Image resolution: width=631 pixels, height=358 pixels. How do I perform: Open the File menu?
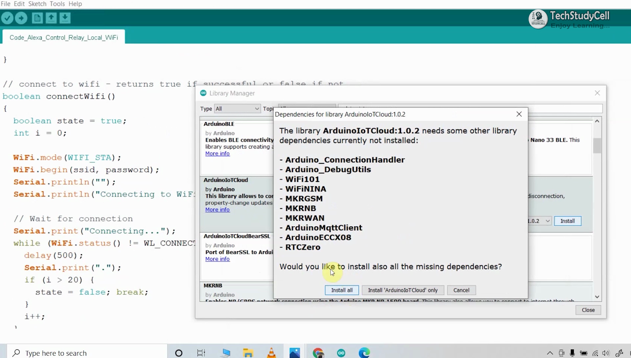[5, 4]
